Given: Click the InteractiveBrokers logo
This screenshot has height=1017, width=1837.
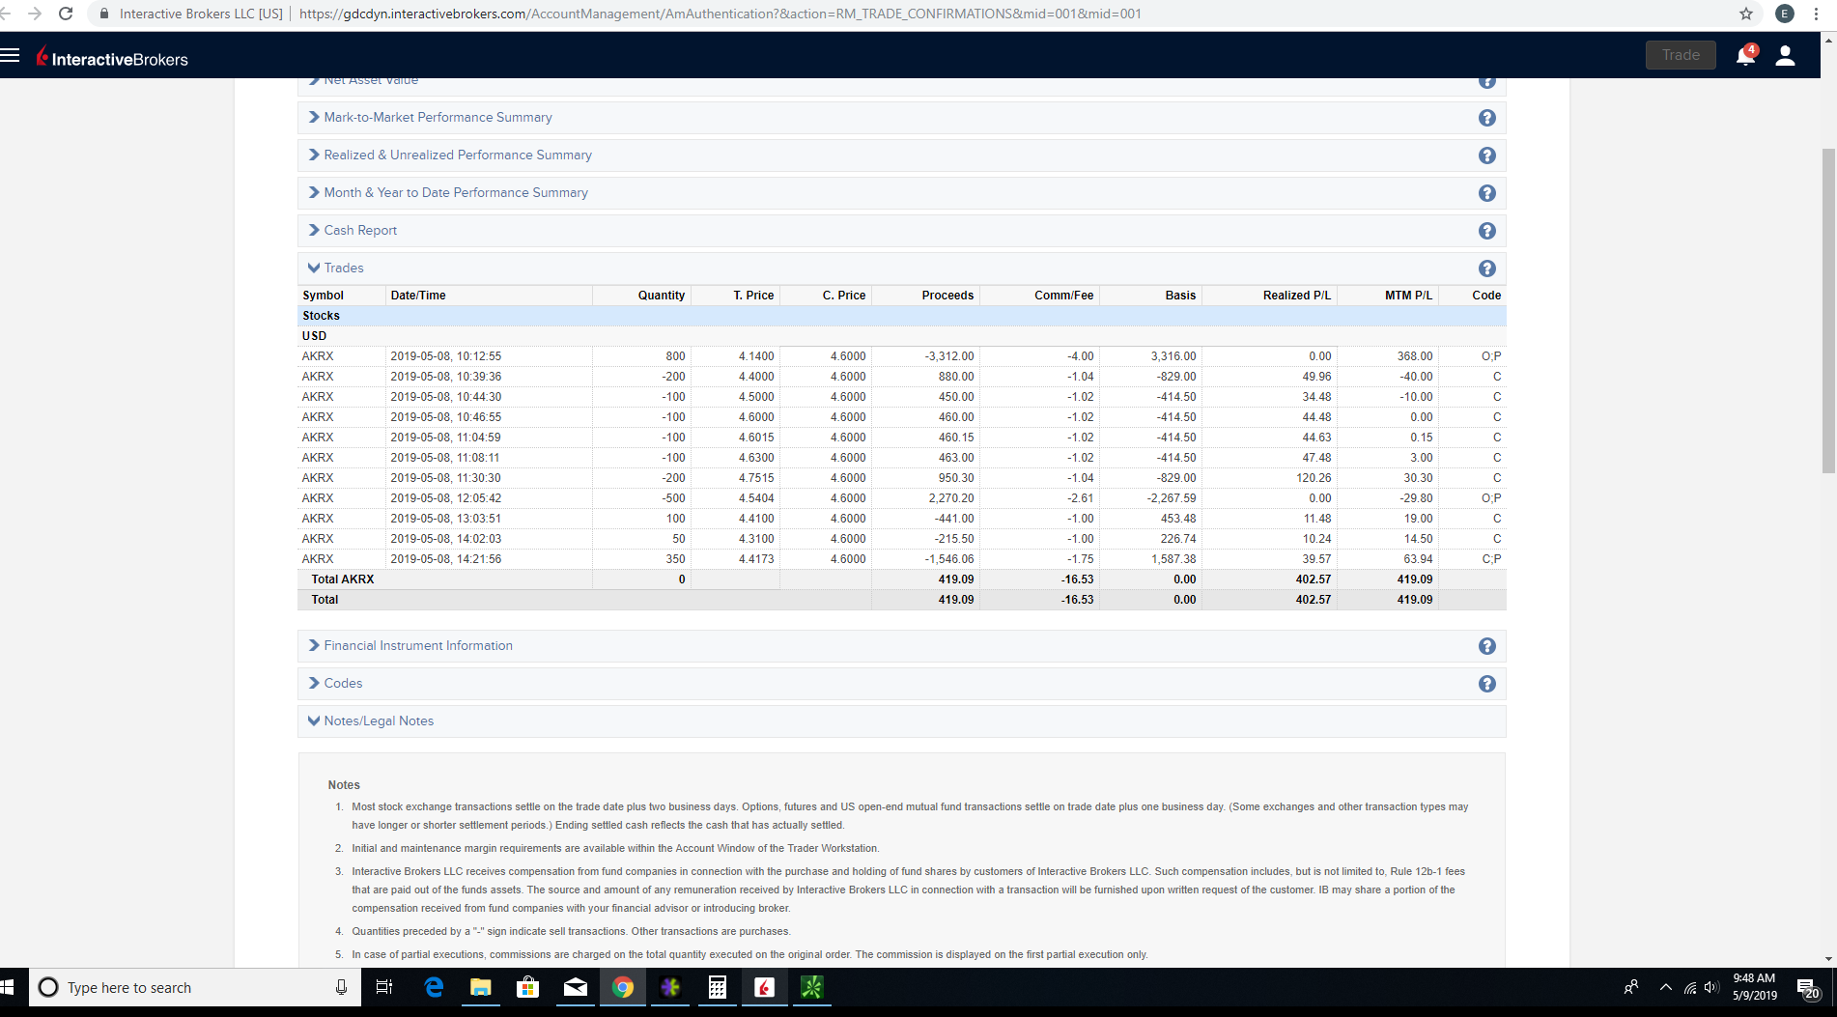Looking at the screenshot, I should click(112, 58).
